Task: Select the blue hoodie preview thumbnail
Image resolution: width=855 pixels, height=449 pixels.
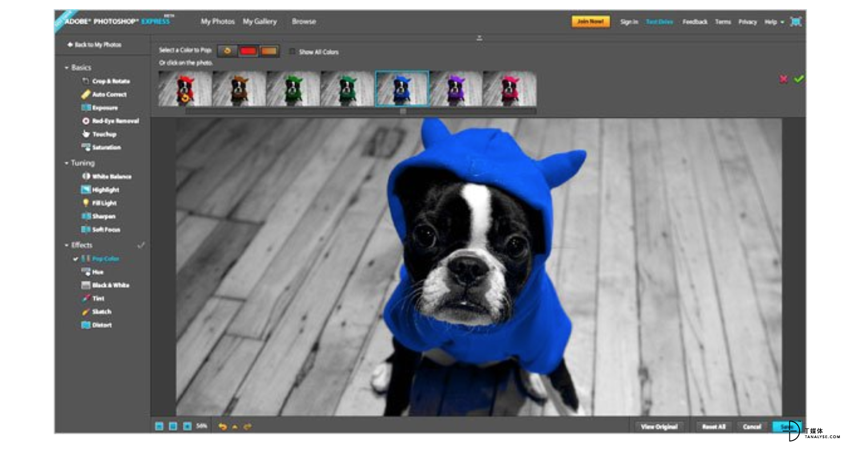Action: coord(402,88)
